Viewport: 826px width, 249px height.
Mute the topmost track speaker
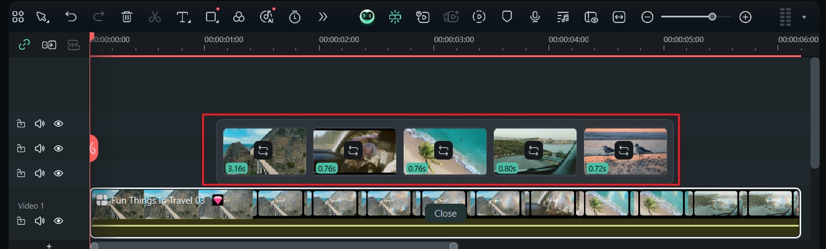click(x=40, y=124)
